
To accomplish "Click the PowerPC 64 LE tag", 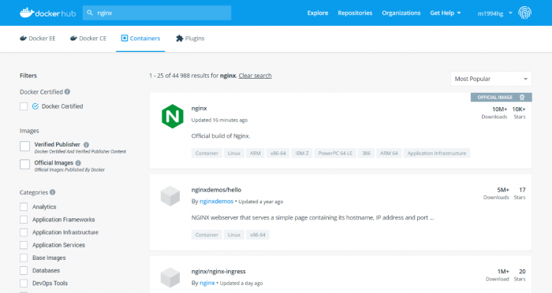I will [335, 154].
